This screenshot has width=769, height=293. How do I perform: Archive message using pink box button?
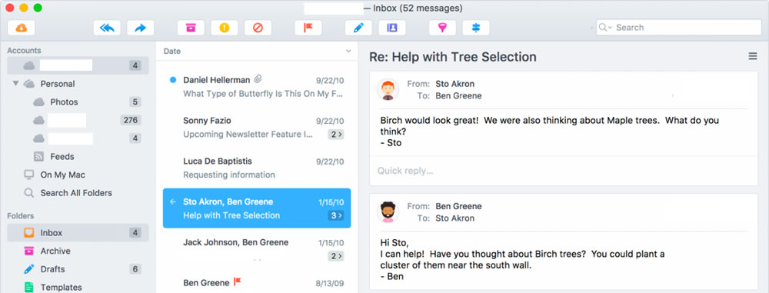(x=191, y=28)
